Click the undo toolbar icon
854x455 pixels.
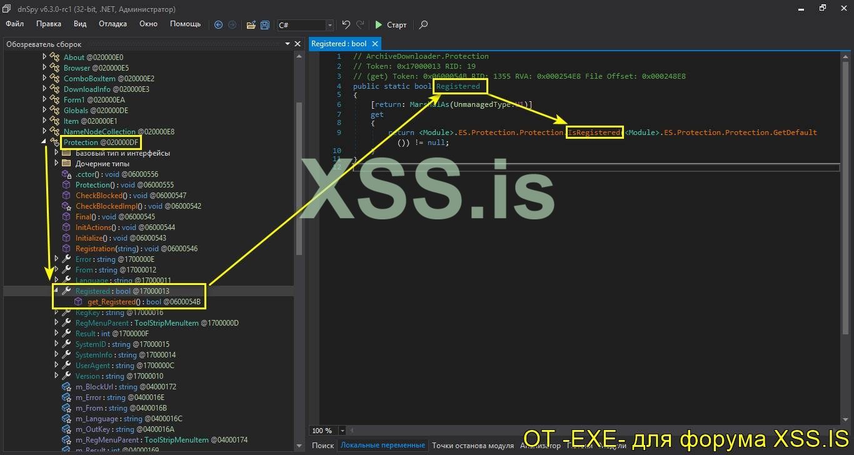tap(346, 25)
